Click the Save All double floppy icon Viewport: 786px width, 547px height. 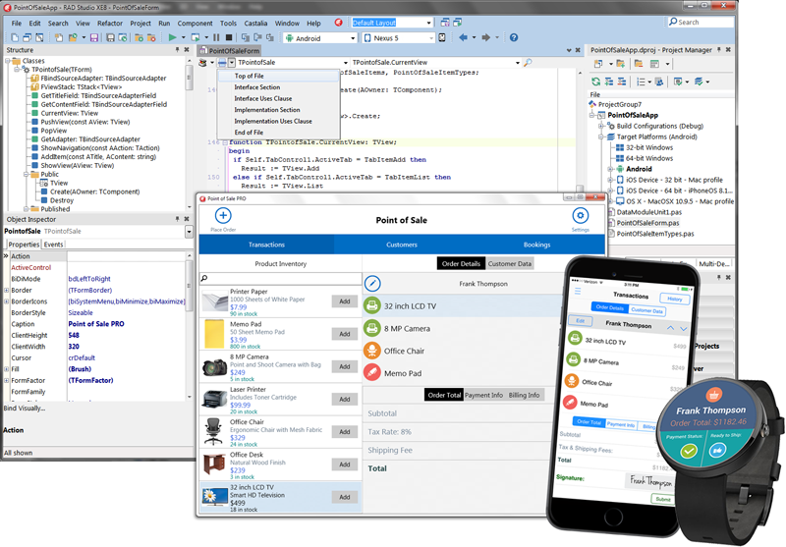110,37
